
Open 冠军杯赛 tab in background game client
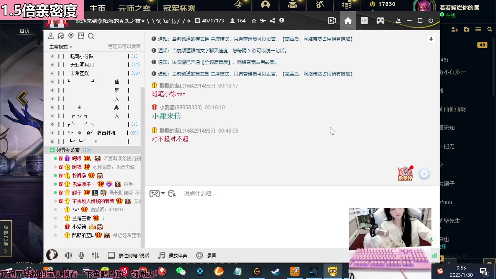(x=178, y=8)
